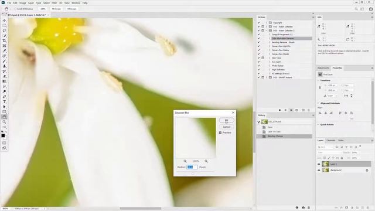Click Create new action icon in Actions panel
The width and height of the screenshot is (375, 211).
303,110
